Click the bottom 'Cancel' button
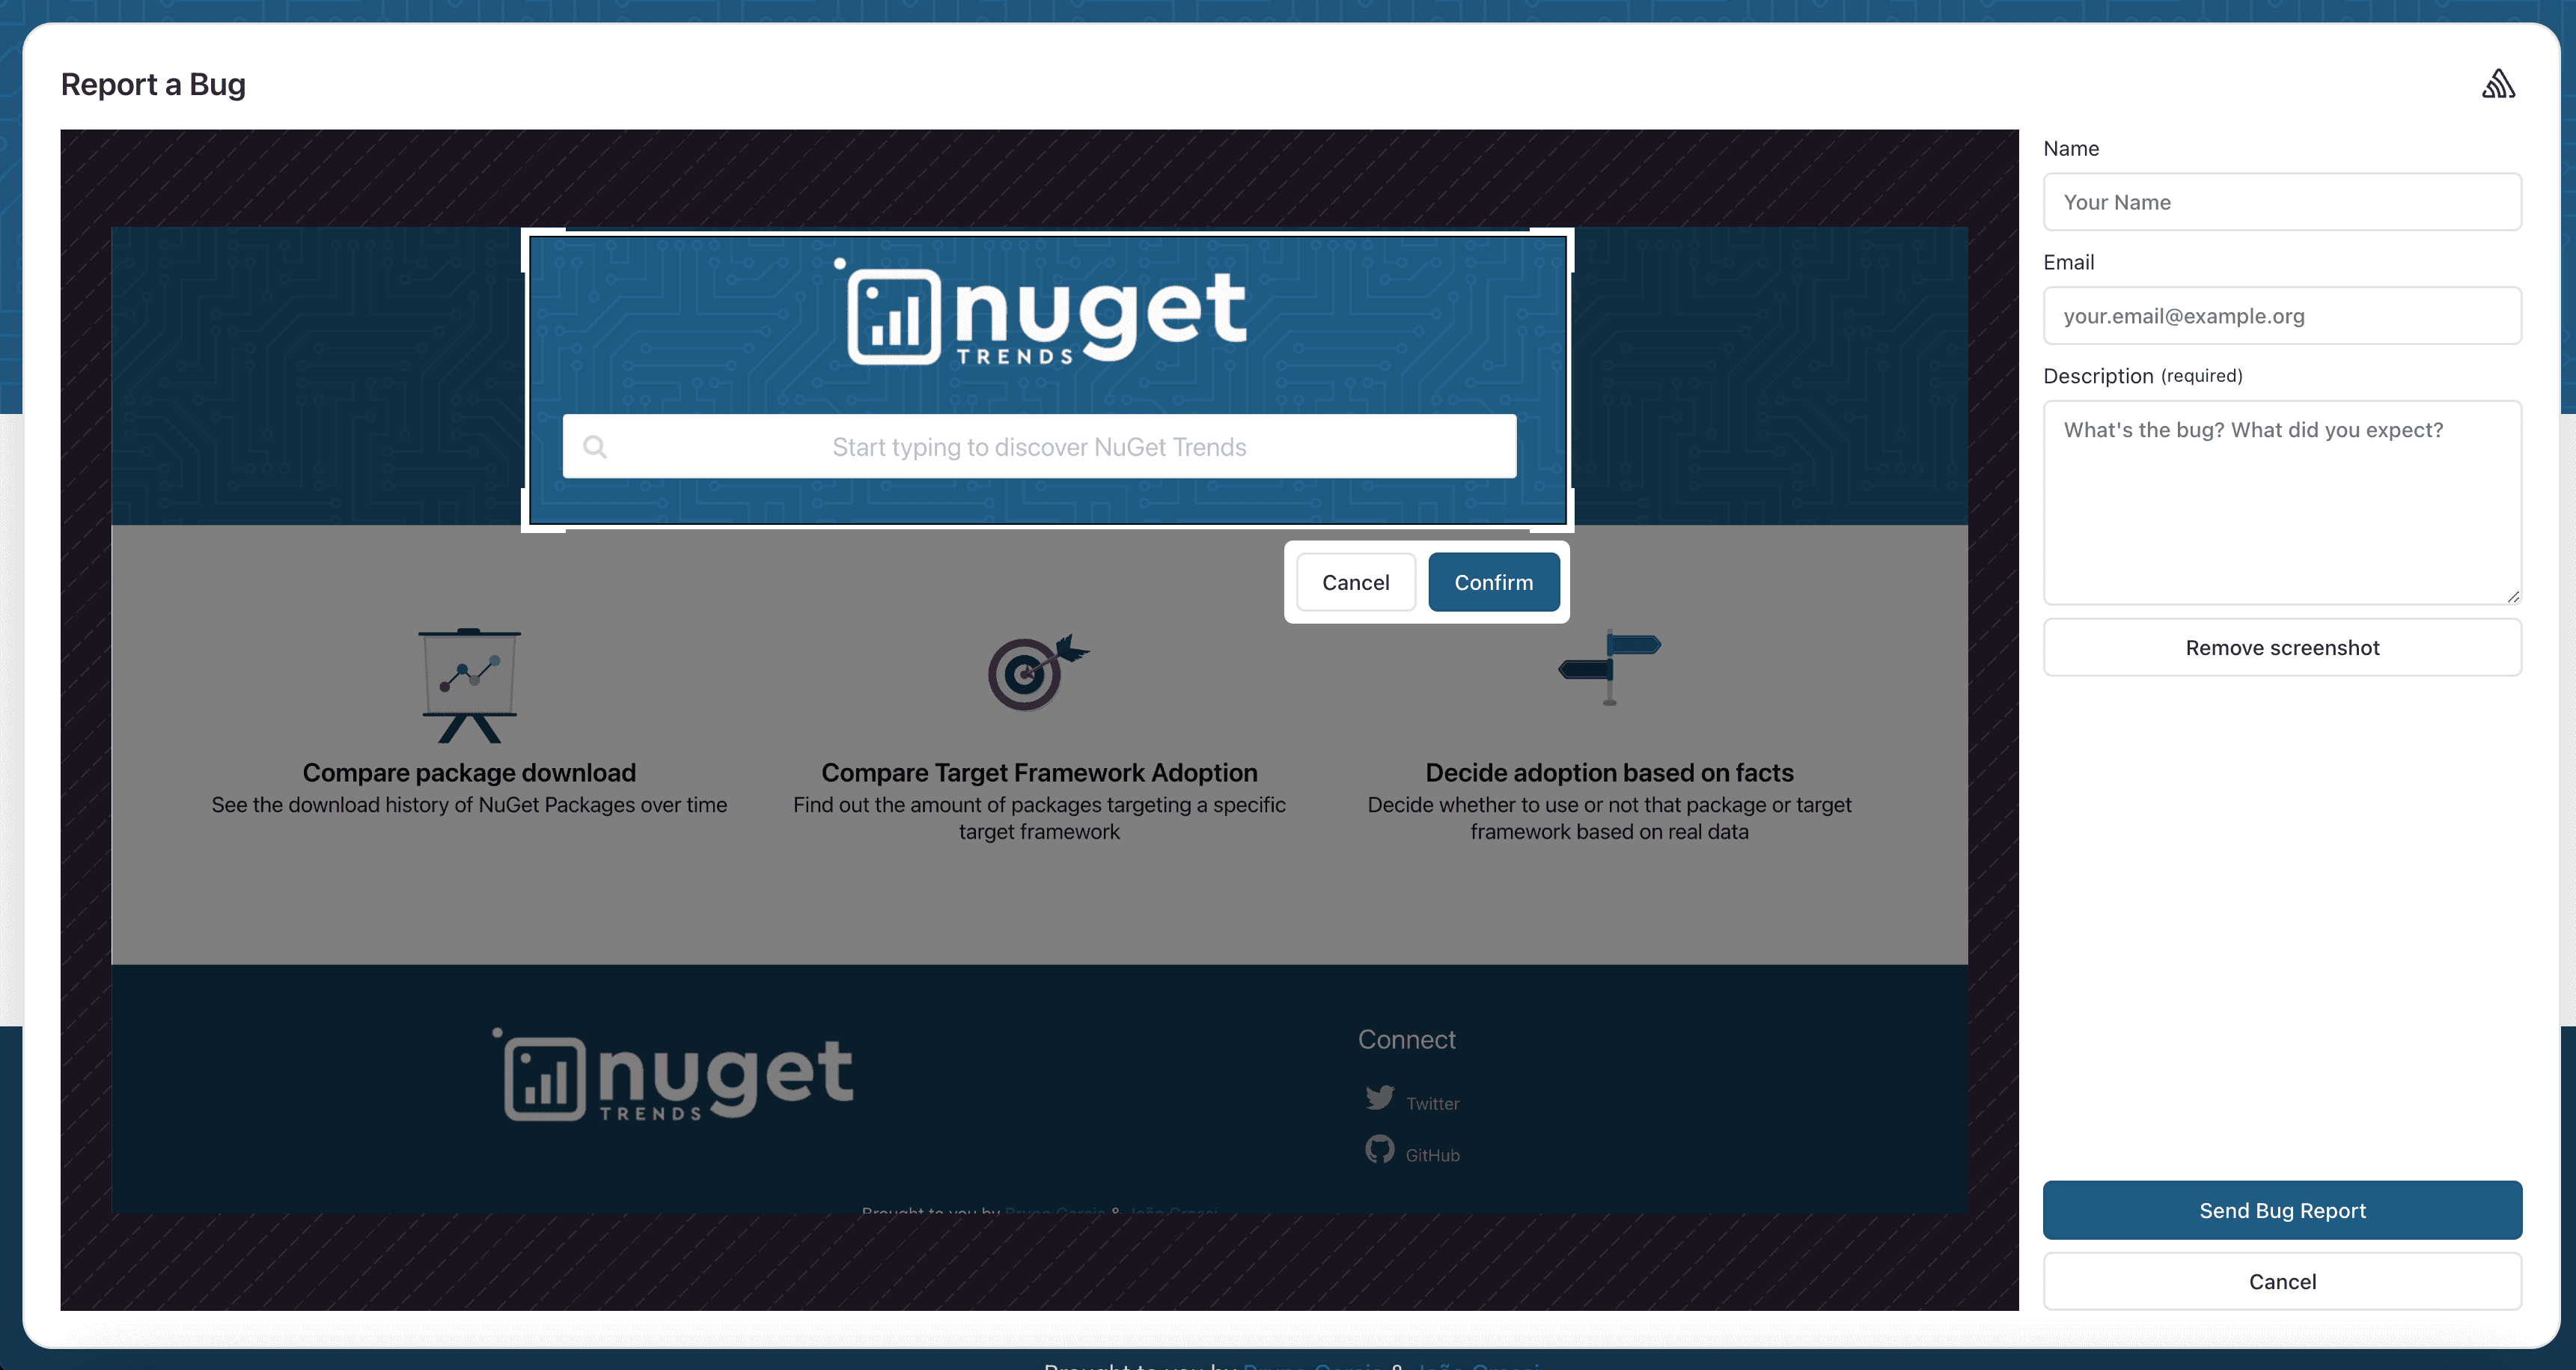Image resolution: width=2576 pixels, height=1370 pixels. coord(2283,1279)
